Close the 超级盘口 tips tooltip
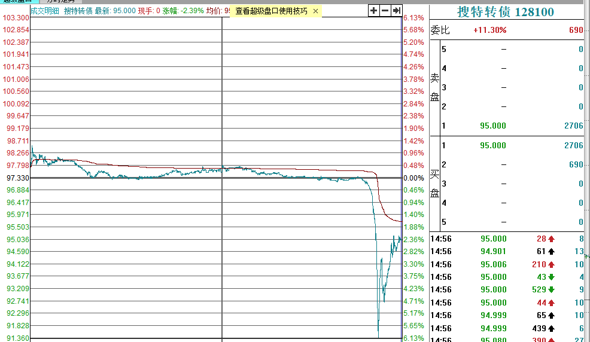The image size is (590, 342). [x=316, y=11]
